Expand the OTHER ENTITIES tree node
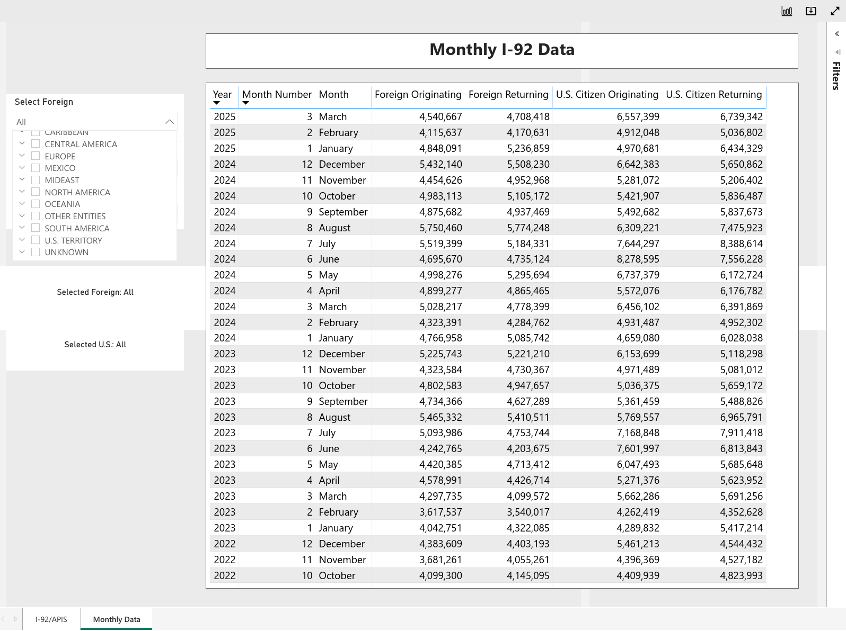Image resolution: width=846 pixels, height=631 pixels. coord(22,215)
